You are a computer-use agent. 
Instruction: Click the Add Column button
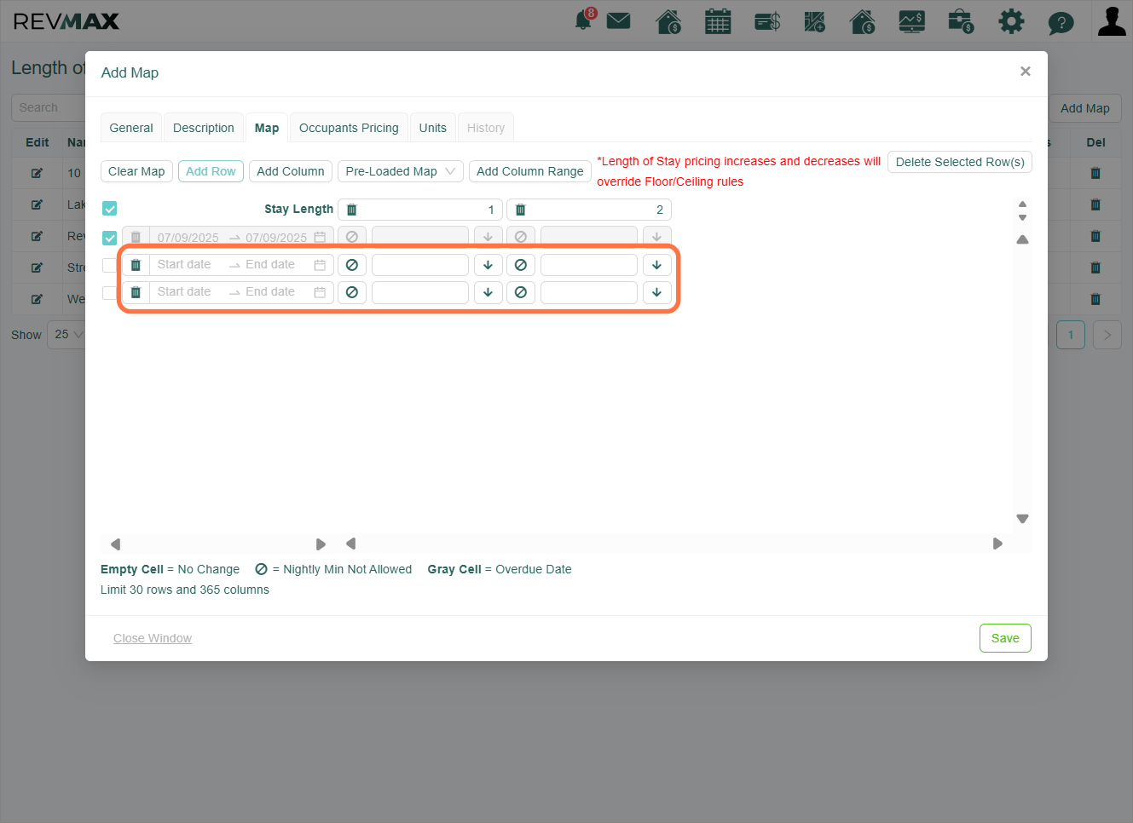[x=291, y=171]
